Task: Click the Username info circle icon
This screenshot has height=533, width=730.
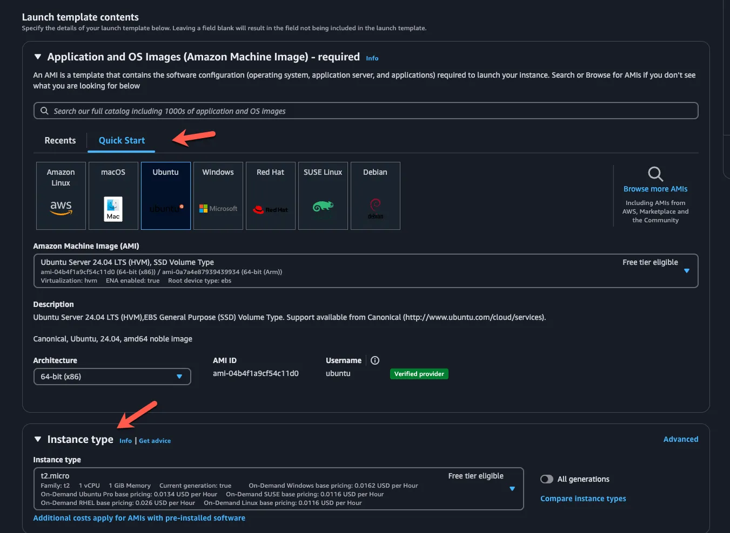Action: coord(375,360)
